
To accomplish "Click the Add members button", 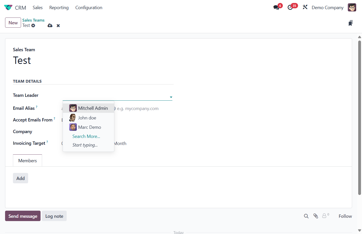I will click(x=21, y=178).
